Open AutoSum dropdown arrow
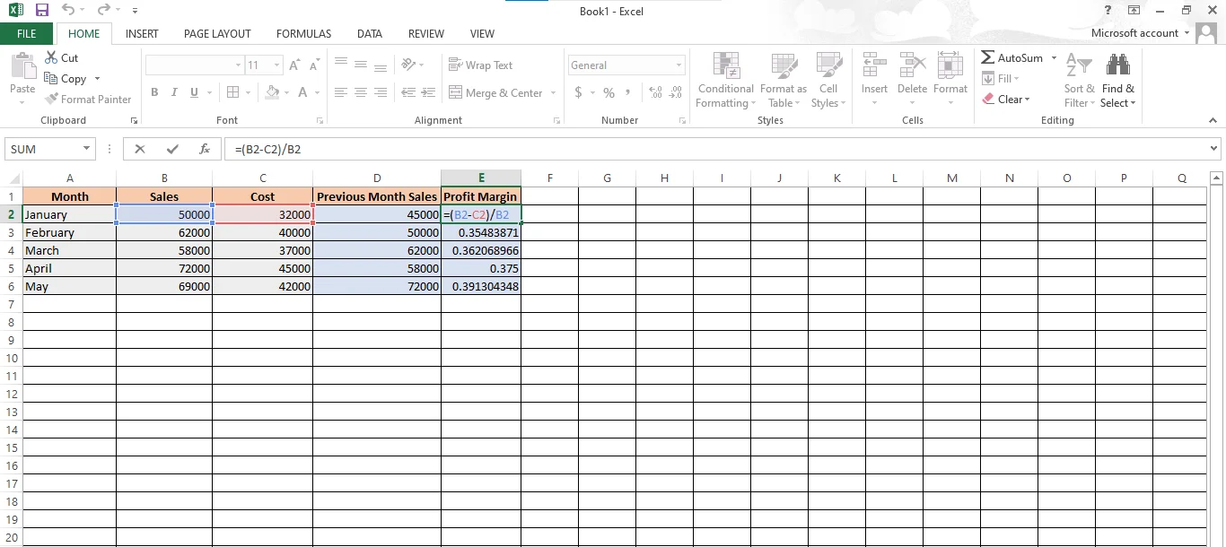This screenshot has width=1226, height=547. tap(1055, 58)
